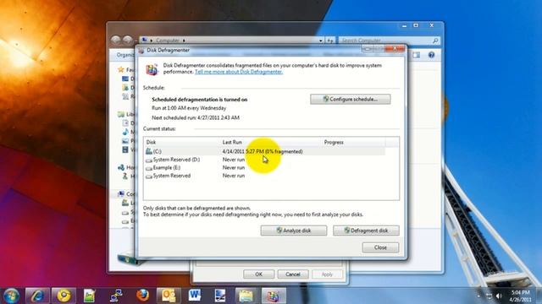The width and height of the screenshot is (542, 304).
Task: Switch to Windows Explorer taskbar button
Action: (x=246, y=296)
